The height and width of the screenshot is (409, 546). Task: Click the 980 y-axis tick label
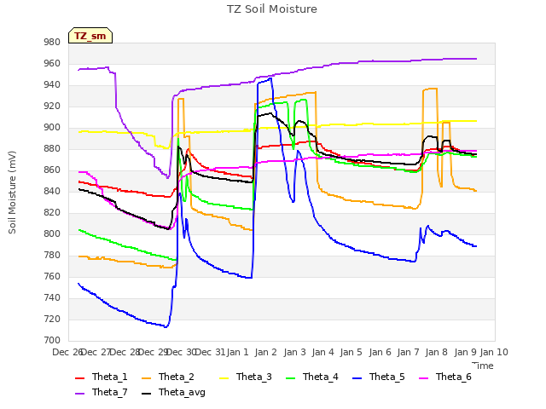[52, 43]
